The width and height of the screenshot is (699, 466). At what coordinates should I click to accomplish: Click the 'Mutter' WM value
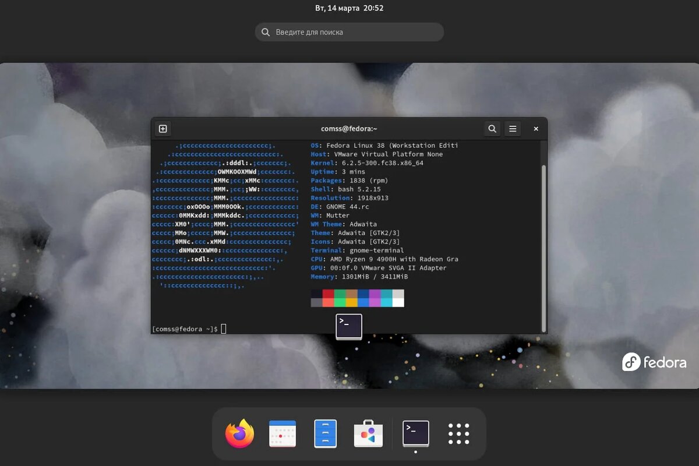click(x=338, y=216)
